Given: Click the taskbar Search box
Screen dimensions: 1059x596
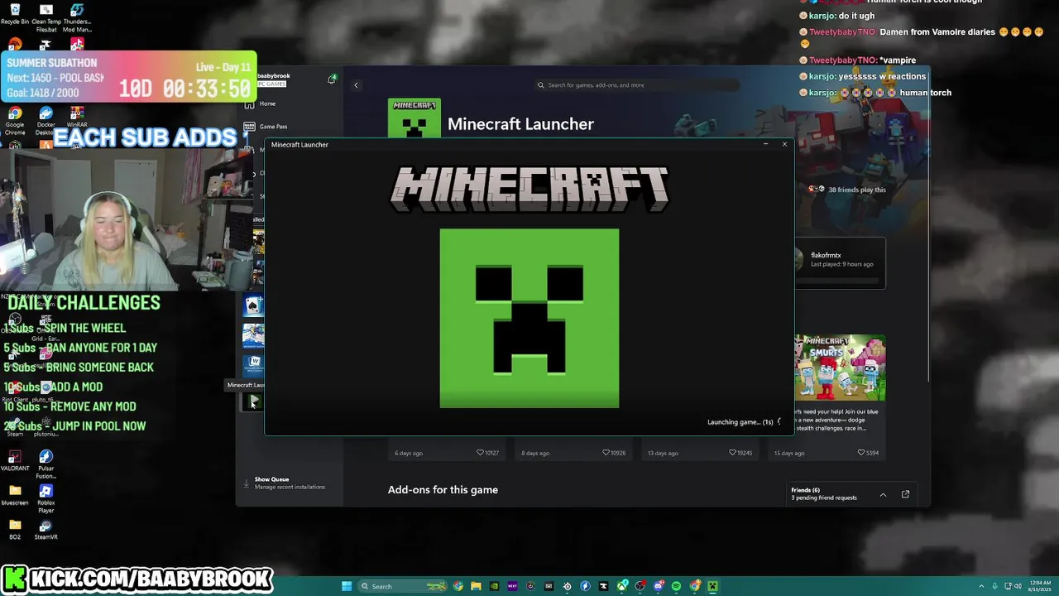Looking at the screenshot, I should [x=402, y=586].
